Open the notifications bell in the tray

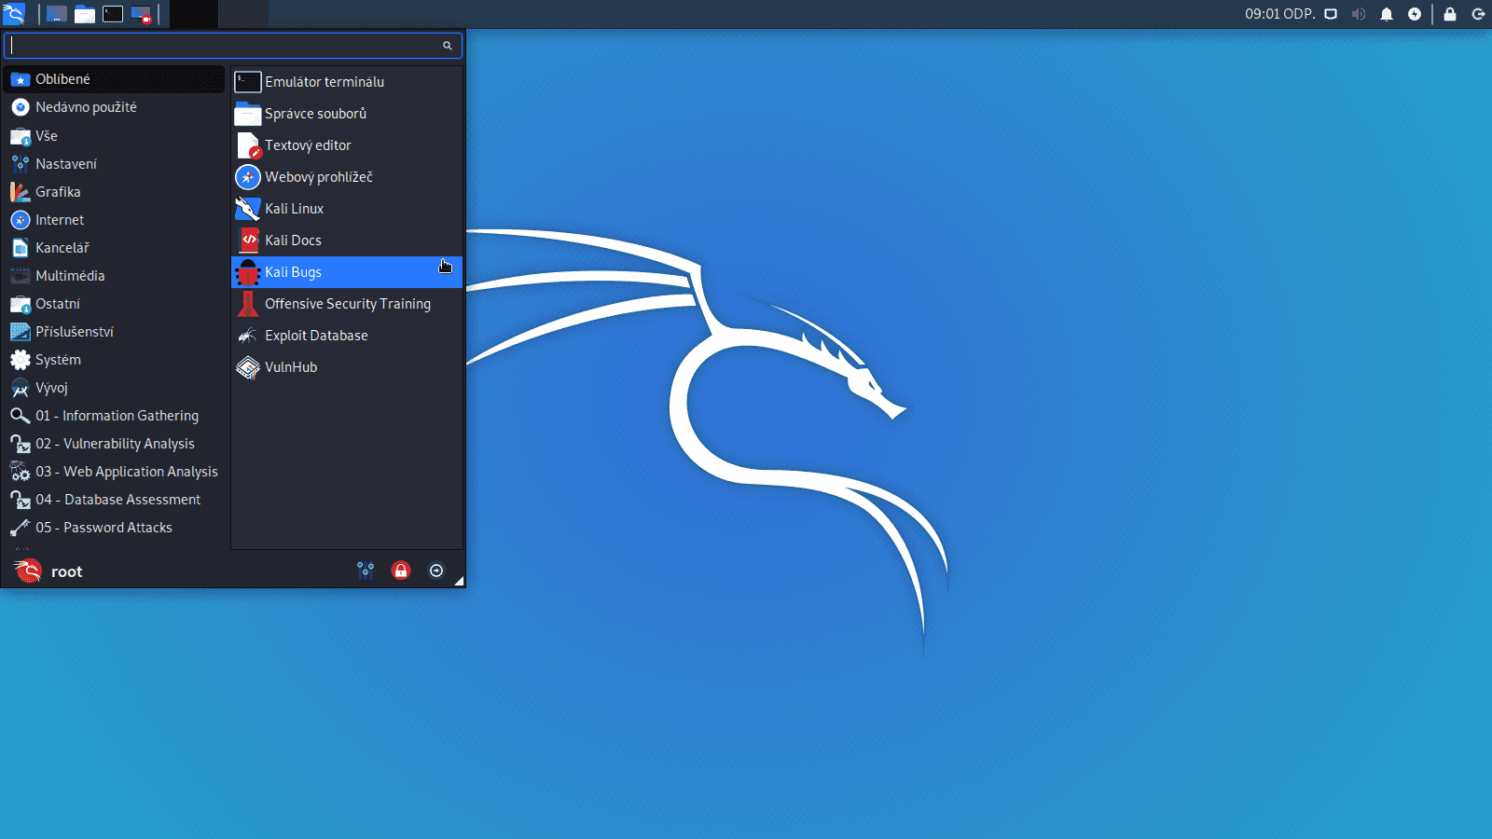(1387, 14)
